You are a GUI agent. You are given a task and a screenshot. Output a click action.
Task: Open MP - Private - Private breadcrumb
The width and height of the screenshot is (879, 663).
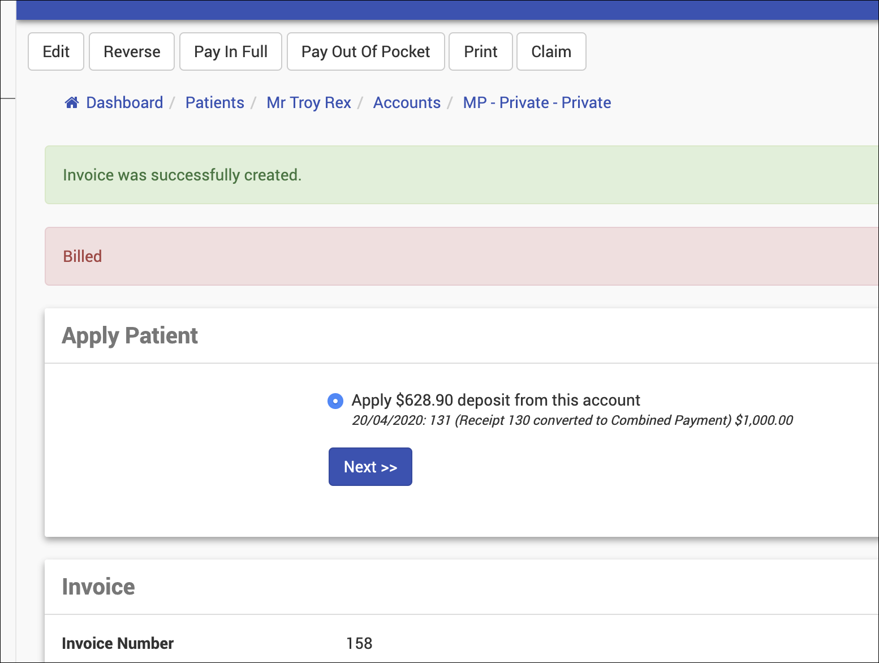pyautogui.click(x=537, y=102)
